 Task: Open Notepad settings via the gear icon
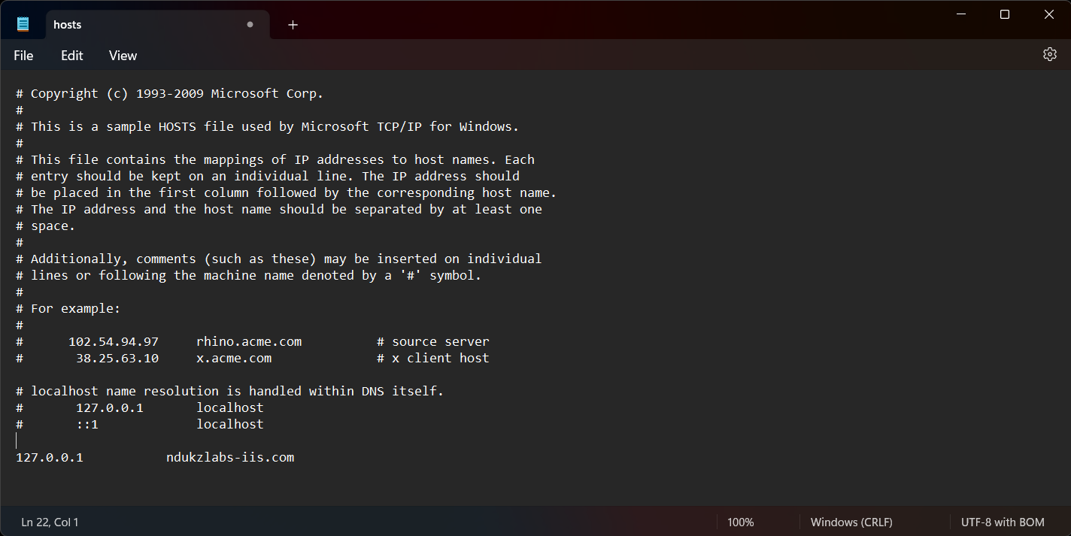(x=1049, y=54)
